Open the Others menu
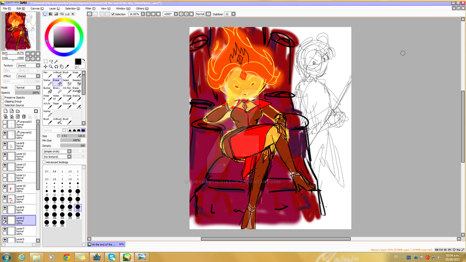The image size is (466, 262). (142, 9)
